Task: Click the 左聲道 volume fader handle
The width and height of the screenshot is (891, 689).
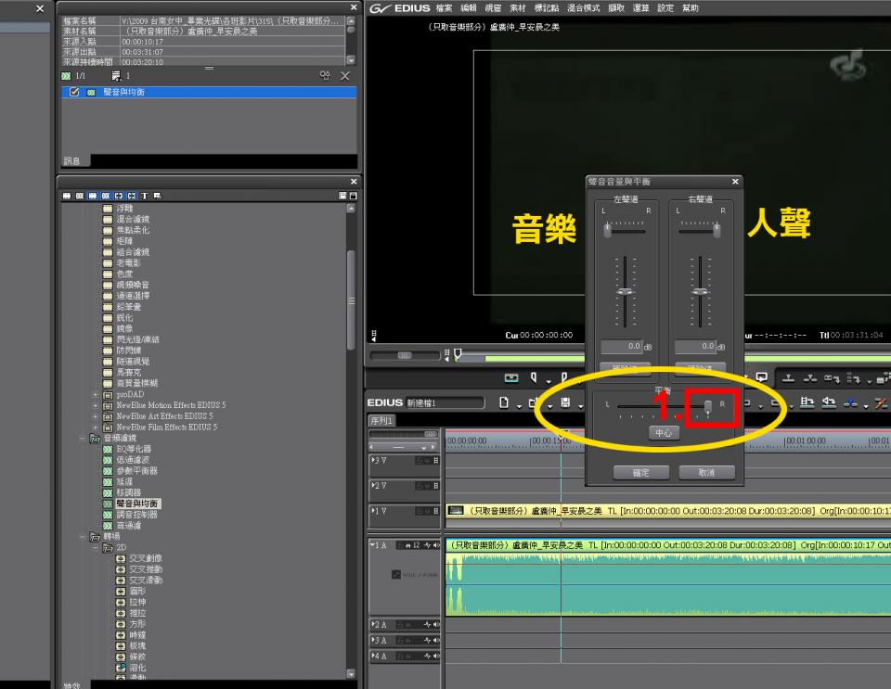Action: pos(625,292)
